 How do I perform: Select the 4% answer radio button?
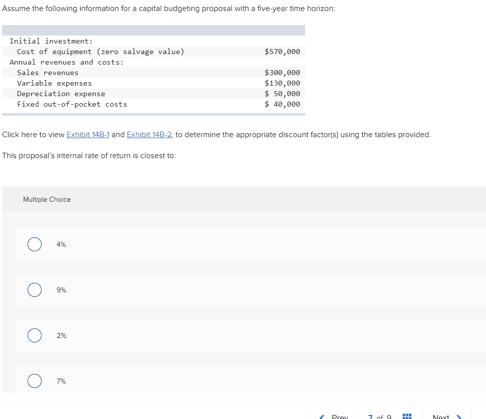click(x=35, y=244)
